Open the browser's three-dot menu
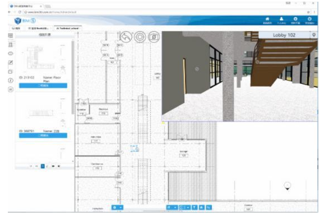The image size is (329, 216). pos(314,12)
